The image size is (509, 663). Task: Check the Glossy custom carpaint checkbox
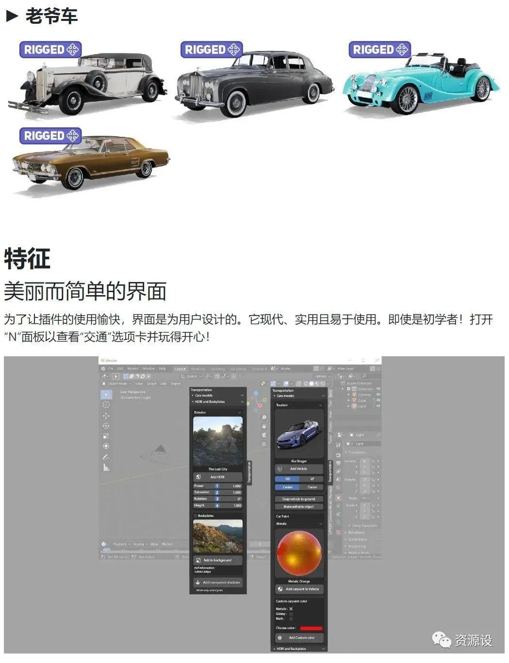click(291, 613)
